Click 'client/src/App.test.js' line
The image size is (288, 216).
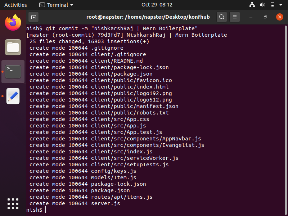coord(96,132)
